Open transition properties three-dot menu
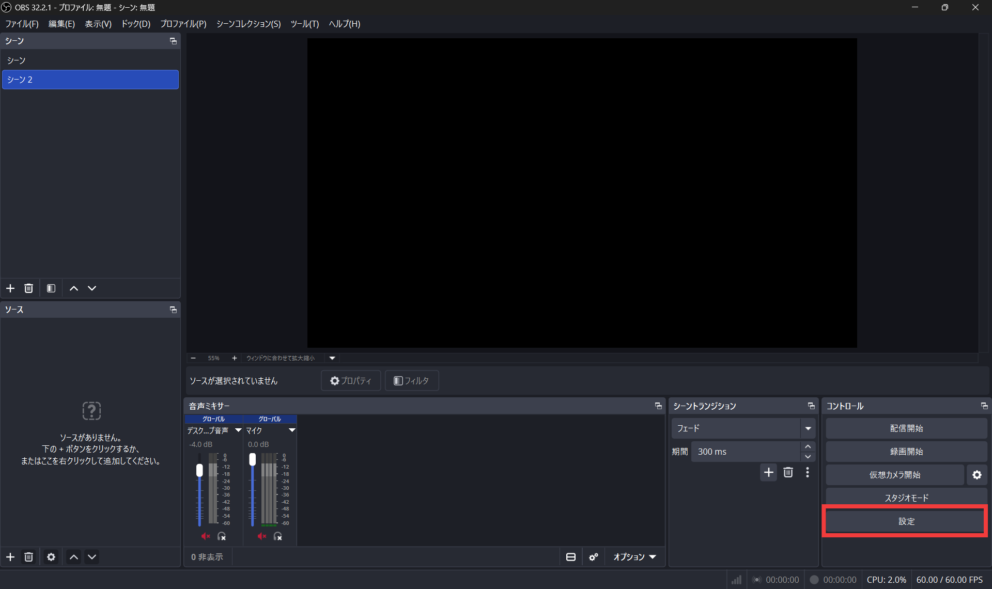 point(808,472)
